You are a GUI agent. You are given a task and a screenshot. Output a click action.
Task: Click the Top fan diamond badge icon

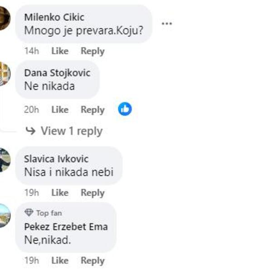(29, 213)
